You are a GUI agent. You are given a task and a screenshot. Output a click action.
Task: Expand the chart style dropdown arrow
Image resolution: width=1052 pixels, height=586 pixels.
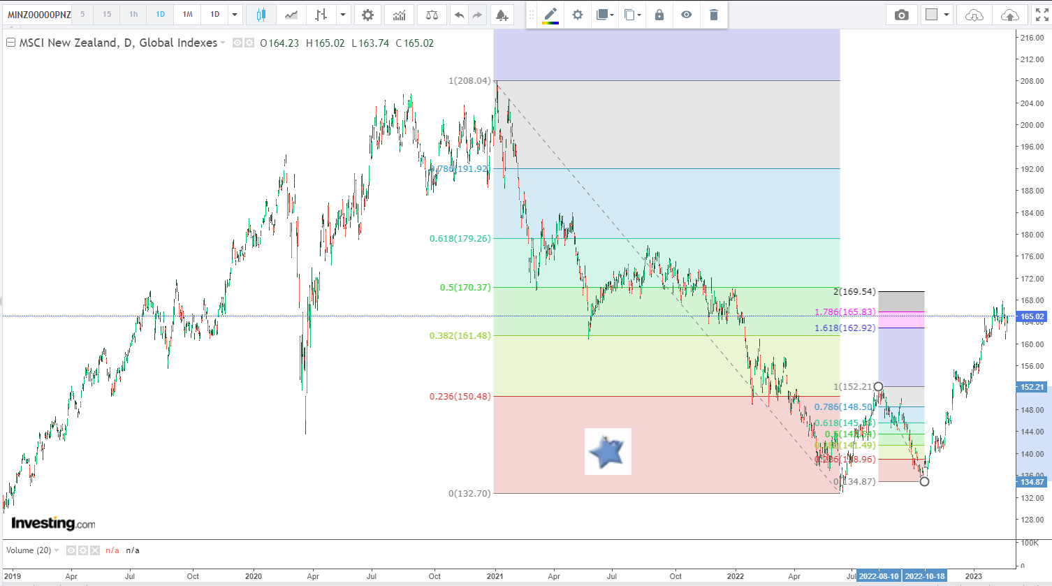tap(342, 15)
